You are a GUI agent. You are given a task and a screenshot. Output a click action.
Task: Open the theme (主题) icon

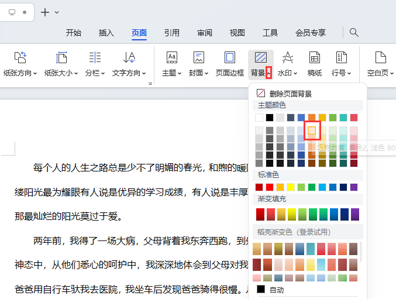(x=172, y=57)
